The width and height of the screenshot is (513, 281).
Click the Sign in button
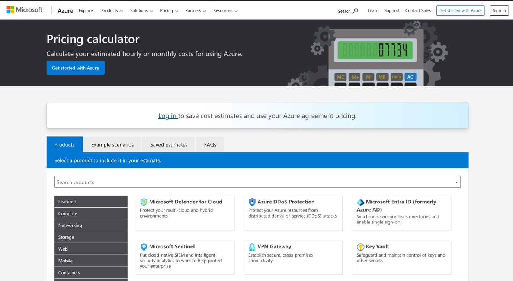click(499, 10)
